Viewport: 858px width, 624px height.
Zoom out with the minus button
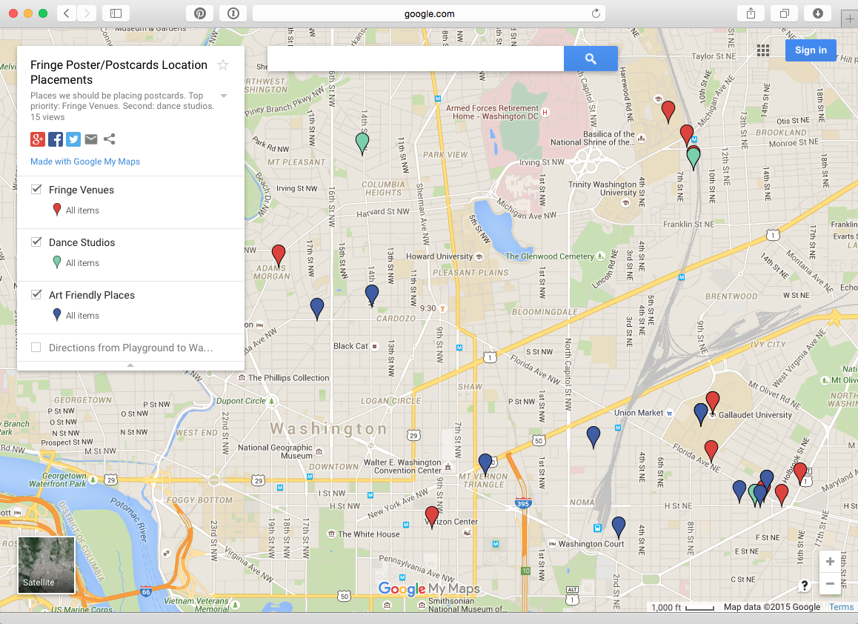(830, 583)
